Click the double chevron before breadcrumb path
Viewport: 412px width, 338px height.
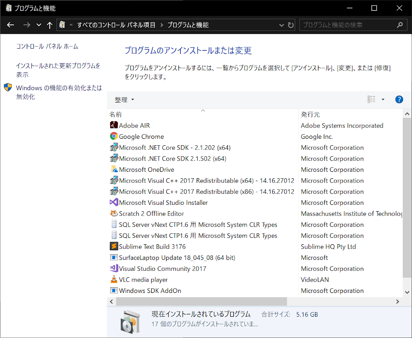tap(71, 25)
